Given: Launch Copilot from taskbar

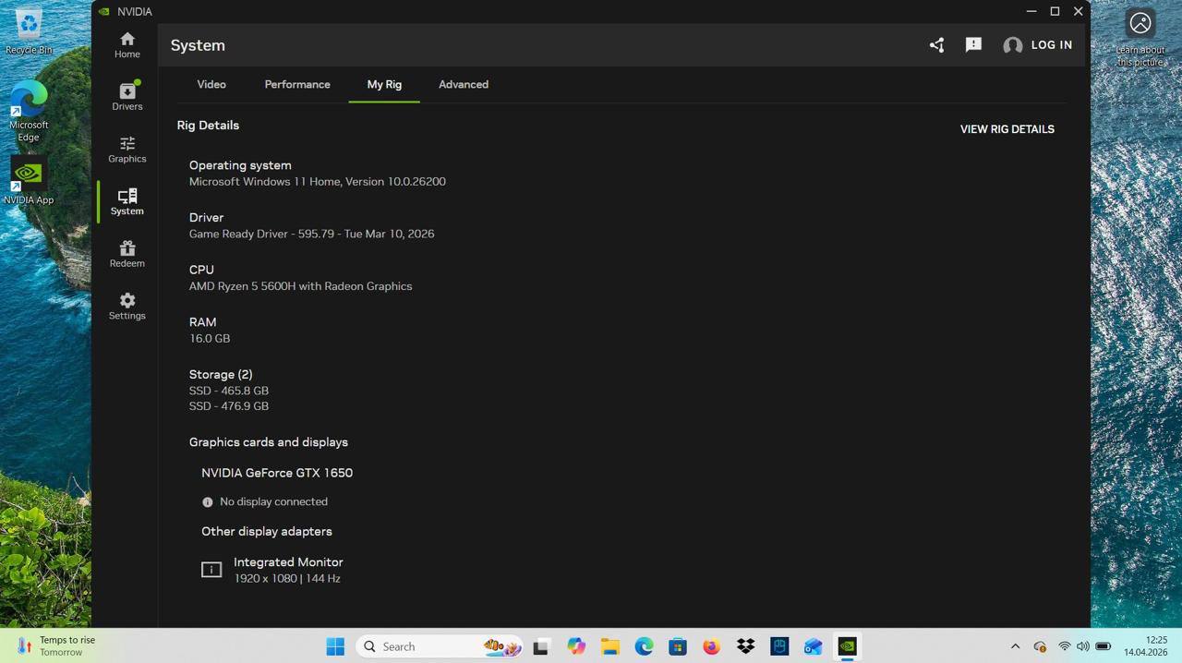Looking at the screenshot, I should 576,646.
